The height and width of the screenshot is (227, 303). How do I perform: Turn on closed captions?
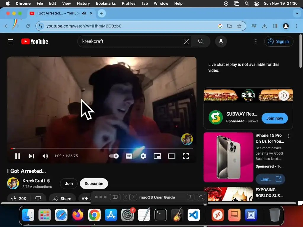129,156
